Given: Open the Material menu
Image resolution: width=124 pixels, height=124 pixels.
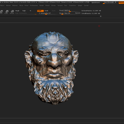Looking at the screenshot, I should (x=15, y=6).
